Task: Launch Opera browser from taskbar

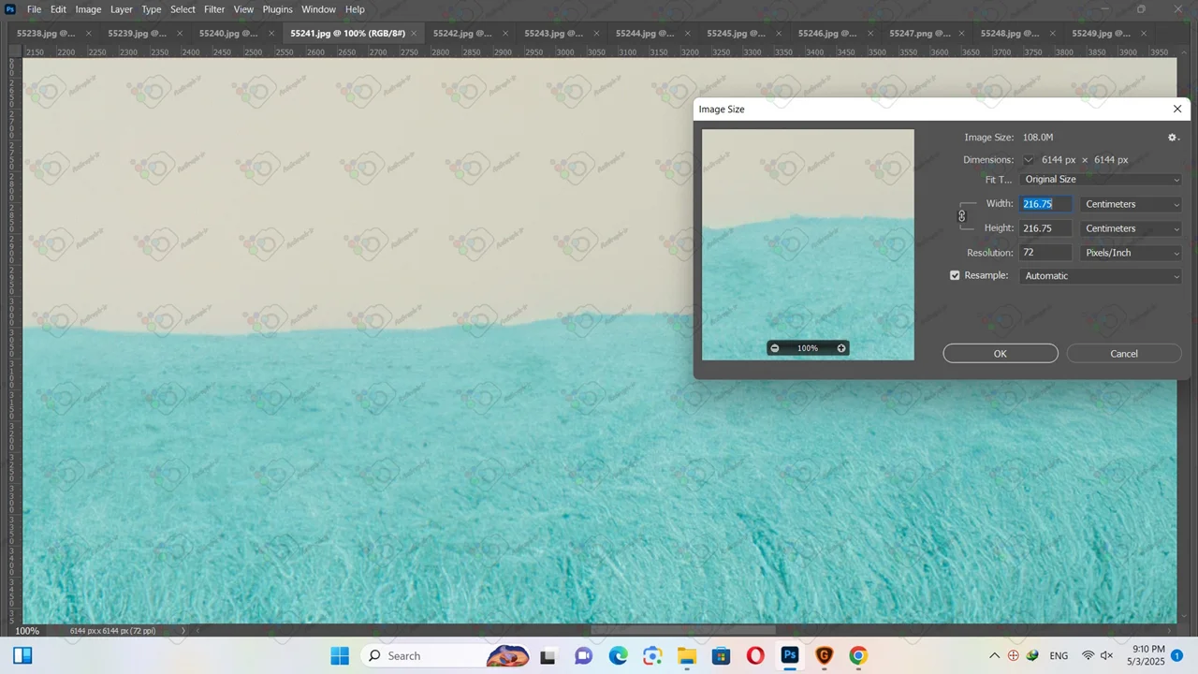Action: [755, 655]
